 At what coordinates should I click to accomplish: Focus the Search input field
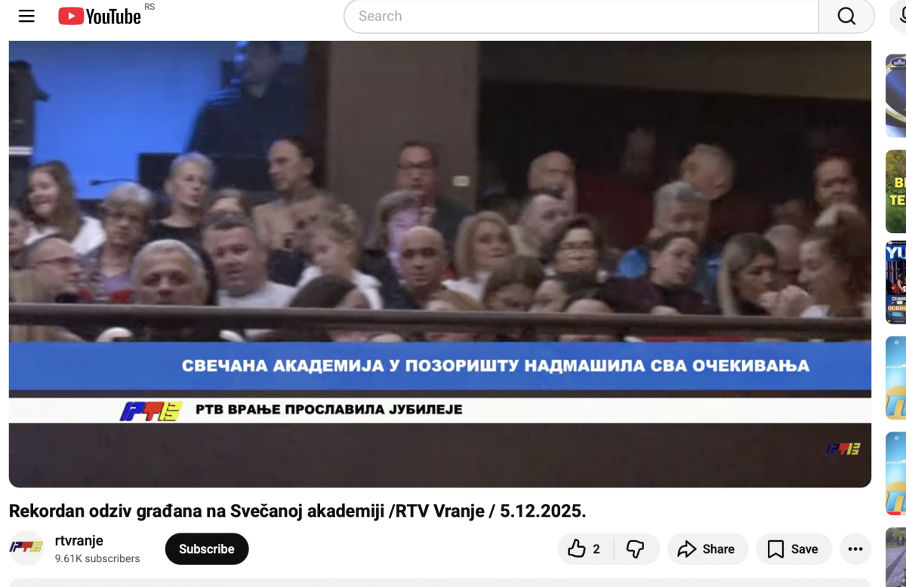pos(581,16)
